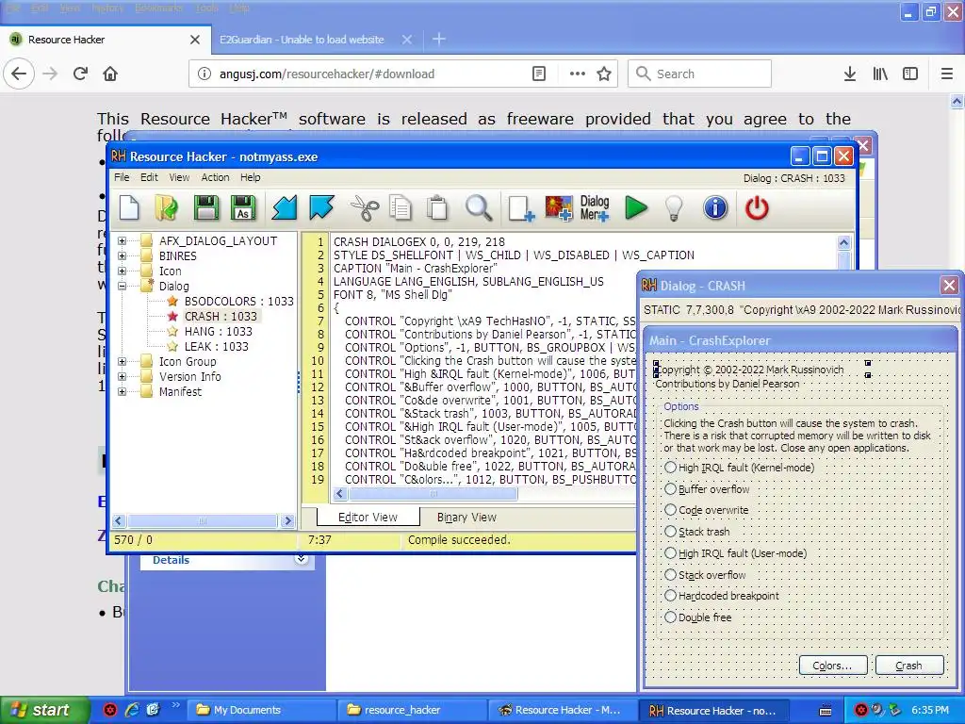Compile script with the green play icon
965x724 pixels.
pos(636,208)
